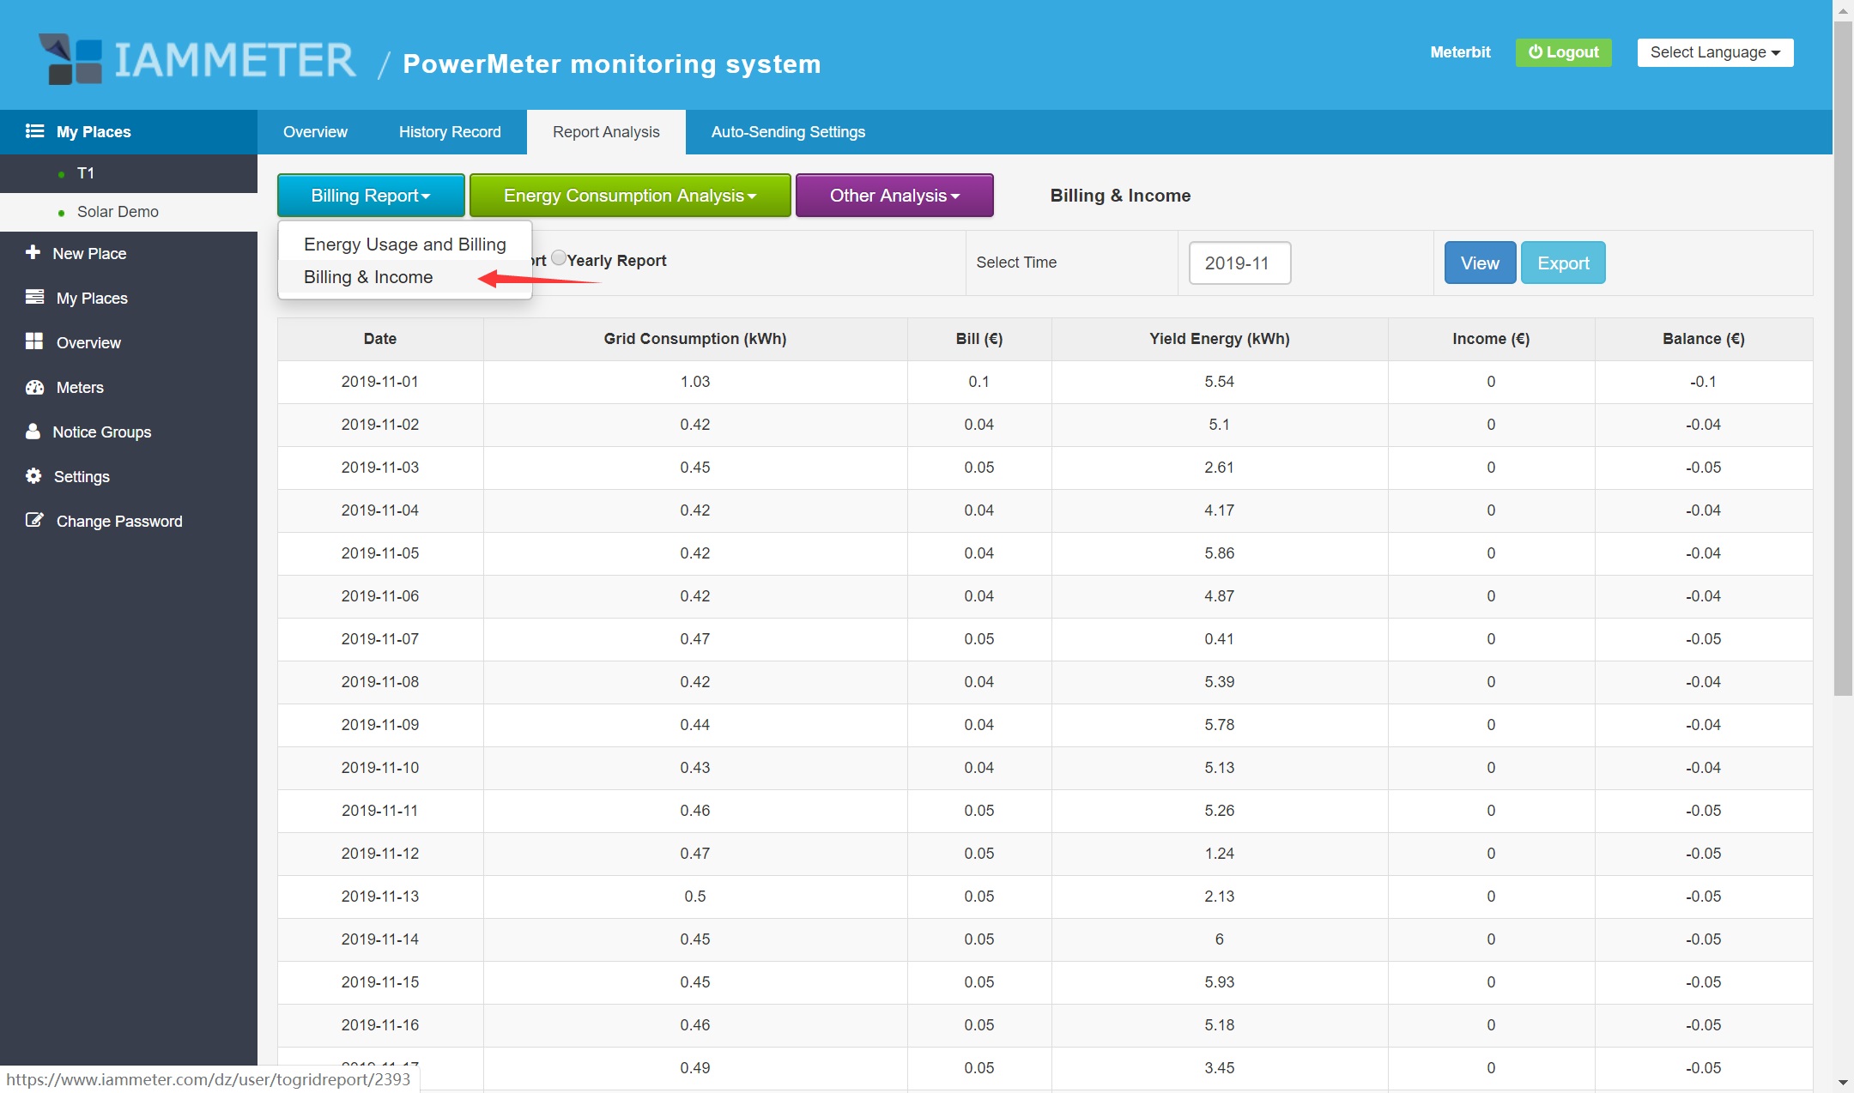Select the Yearly Report radio button
The image size is (1854, 1093).
[x=559, y=257]
